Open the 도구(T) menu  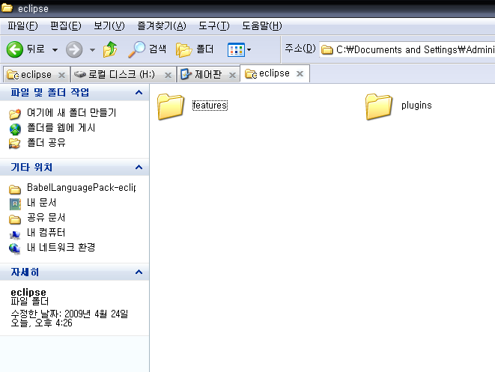213,26
